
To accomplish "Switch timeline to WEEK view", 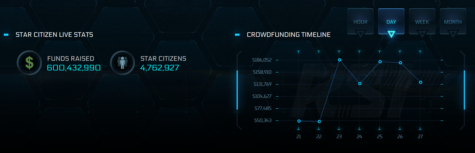I will [x=422, y=21].
